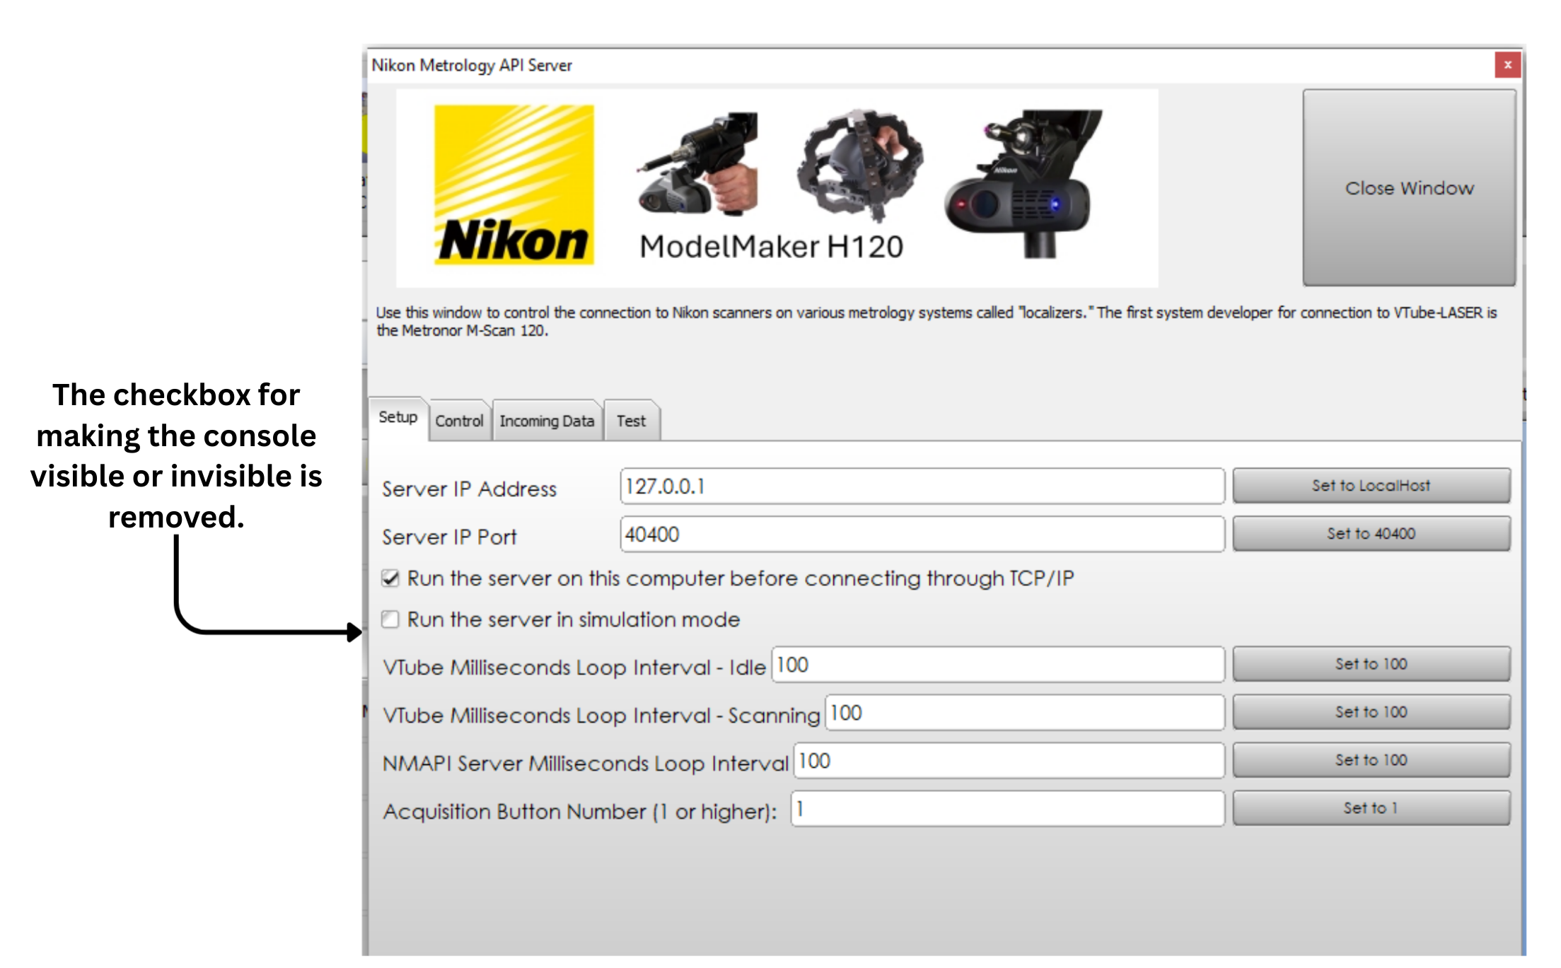Click the Acquisition Button Number field
1561x968 pixels.
(x=1007, y=809)
